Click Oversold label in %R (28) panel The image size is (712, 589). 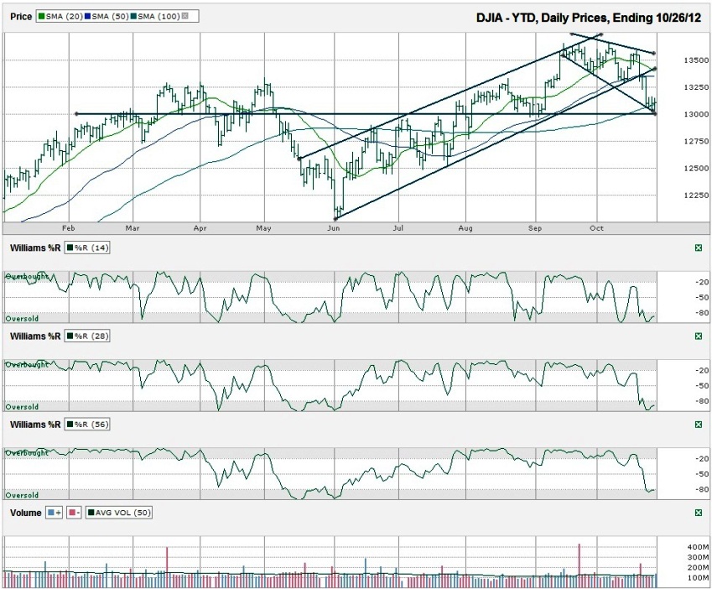click(22, 407)
